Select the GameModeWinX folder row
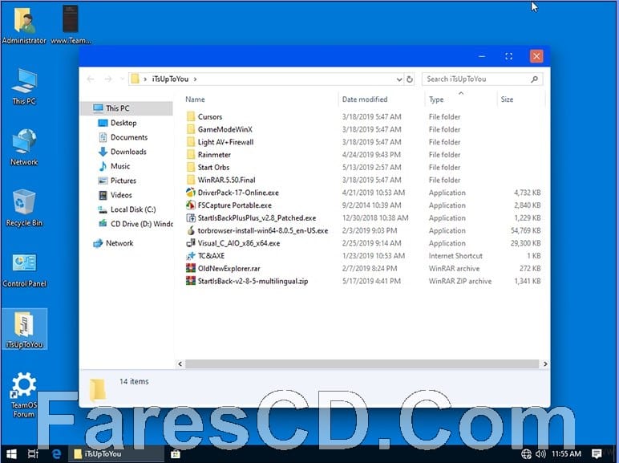 coord(363,129)
